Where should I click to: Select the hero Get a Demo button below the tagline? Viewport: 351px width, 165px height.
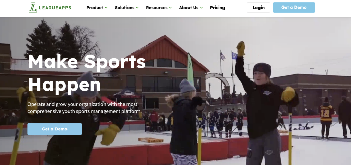point(55,129)
